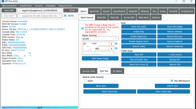Select the Xiaomi Special sub-tab
The height and width of the screenshot is (109, 196).
pyautogui.click(x=87, y=18)
